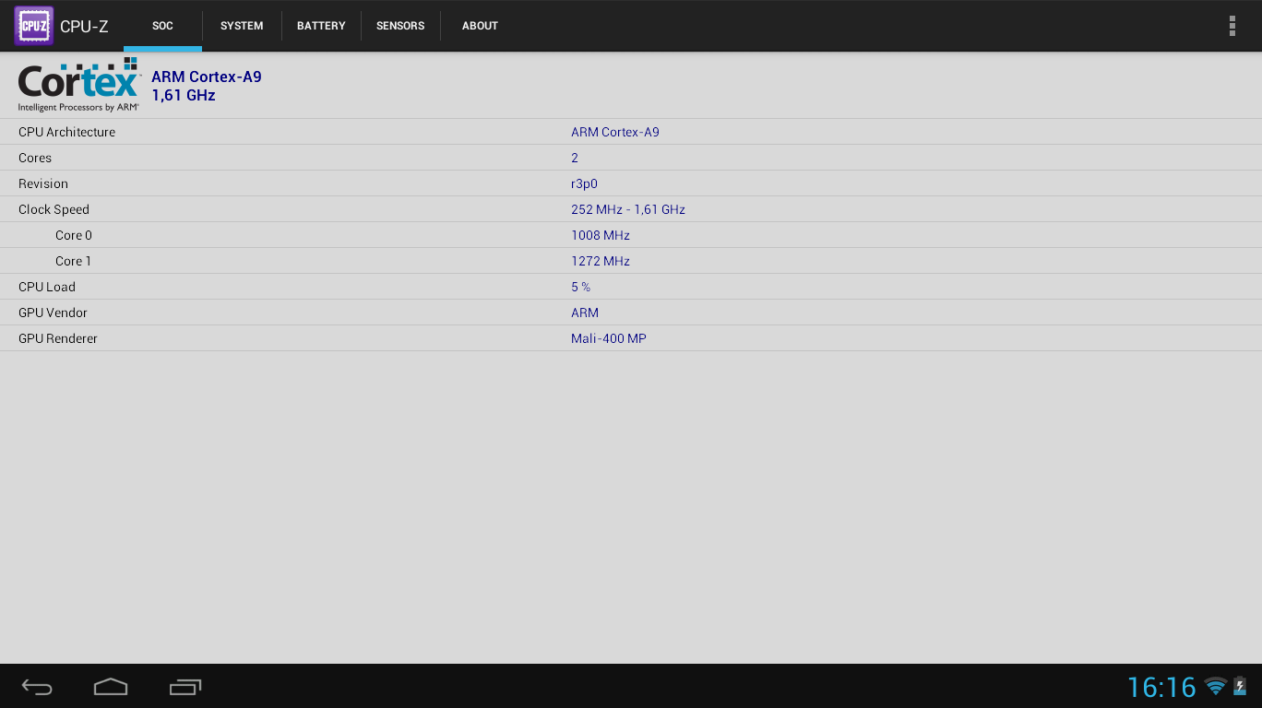The height and width of the screenshot is (708, 1262).
Task: Select the GPU Renderer row
Action: click(x=631, y=338)
